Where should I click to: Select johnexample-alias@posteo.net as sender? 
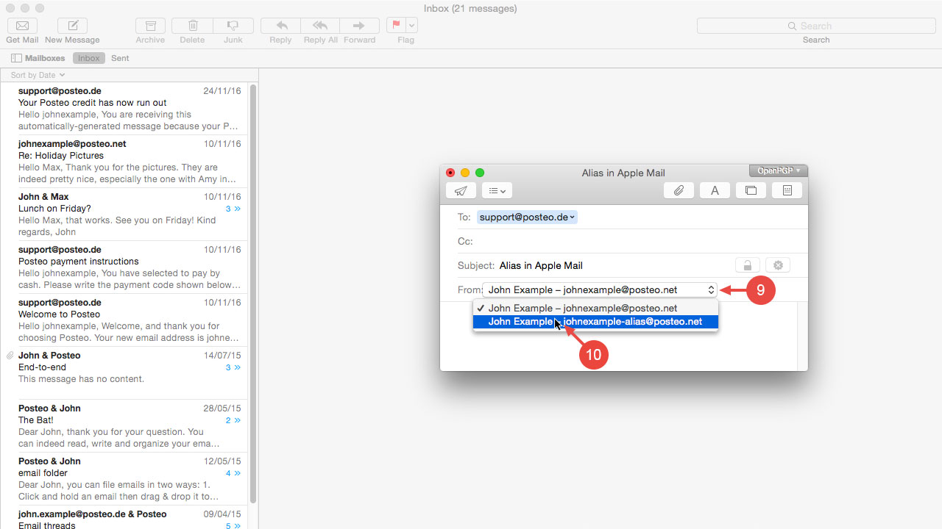pyautogui.click(x=594, y=322)
